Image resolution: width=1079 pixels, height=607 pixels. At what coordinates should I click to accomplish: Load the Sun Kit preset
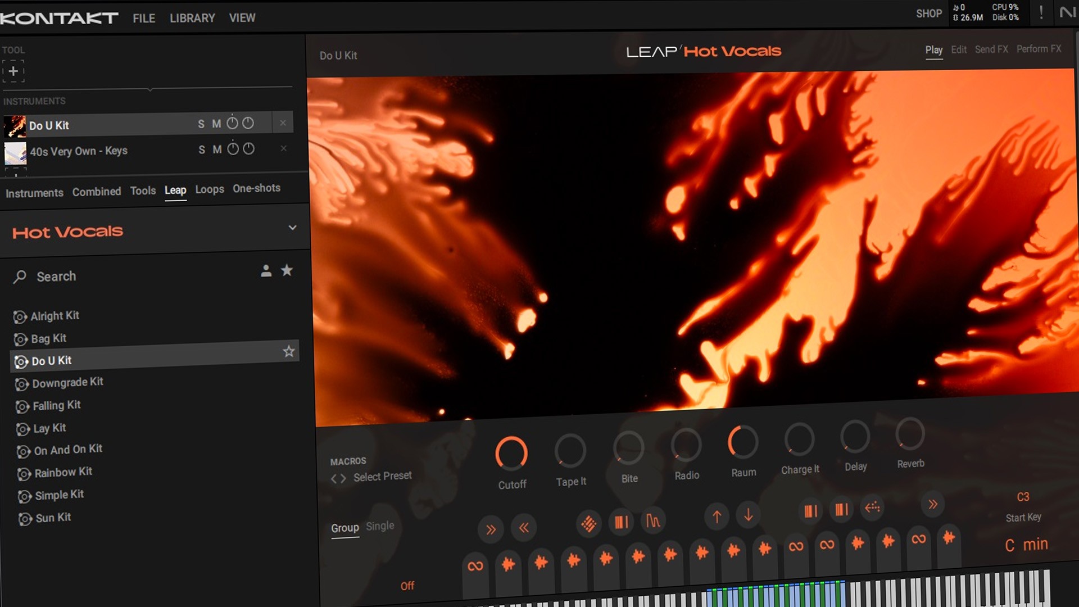[x=53, y=518]
